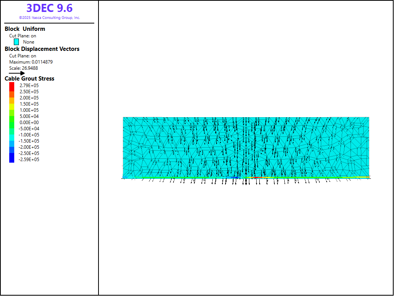This screenshot has height=296, width=394.
Task: Pick the green 0.00E+00 legend swatch
Action: (x=12, y=123)
